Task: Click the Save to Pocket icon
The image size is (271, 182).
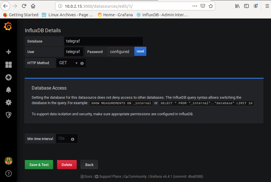Action: 203,6
